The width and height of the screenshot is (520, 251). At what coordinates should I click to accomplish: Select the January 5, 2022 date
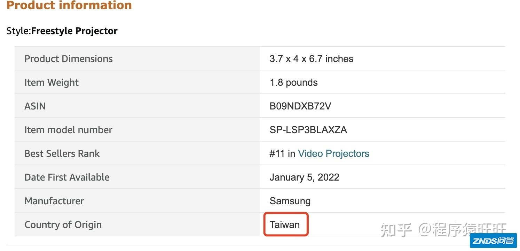pyautogui.click(x=305, y=177)
